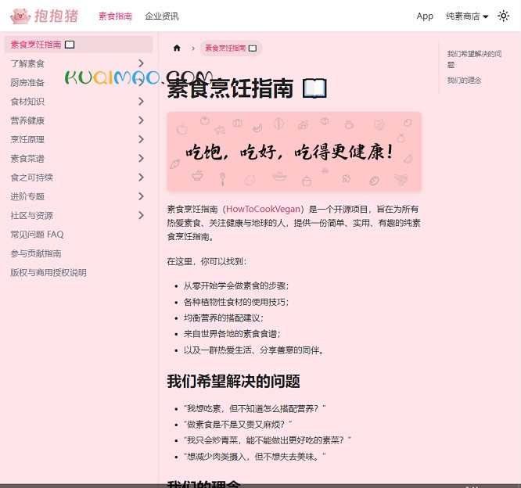Open the 厨房准备 sidebar section
The width and height of the screenshot is (521, 488).
27,82
